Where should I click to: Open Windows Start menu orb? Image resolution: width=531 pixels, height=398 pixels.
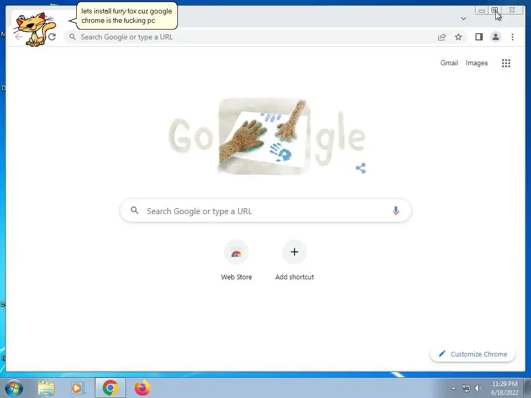[x=14, y=388]
